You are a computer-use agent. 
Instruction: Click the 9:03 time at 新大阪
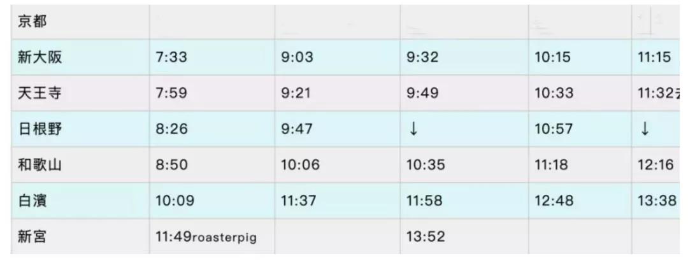coord(294,58)
